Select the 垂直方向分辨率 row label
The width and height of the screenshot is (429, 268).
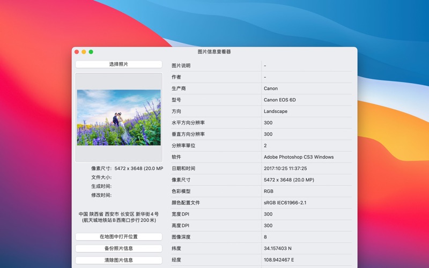click(188, 135)
